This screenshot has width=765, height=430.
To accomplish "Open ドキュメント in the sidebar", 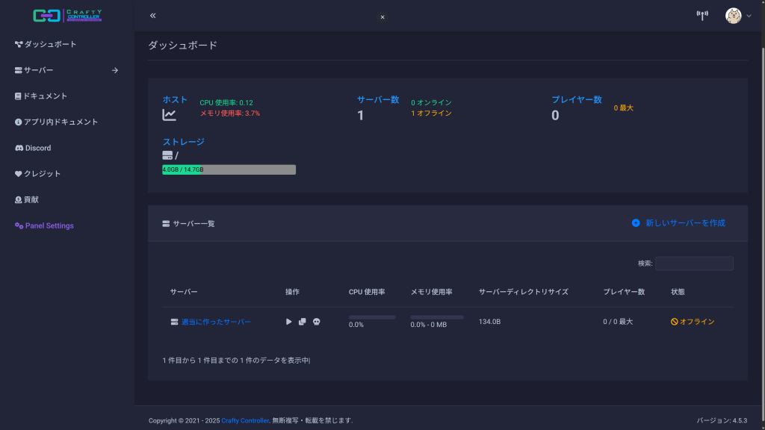I will click(46, 96).
